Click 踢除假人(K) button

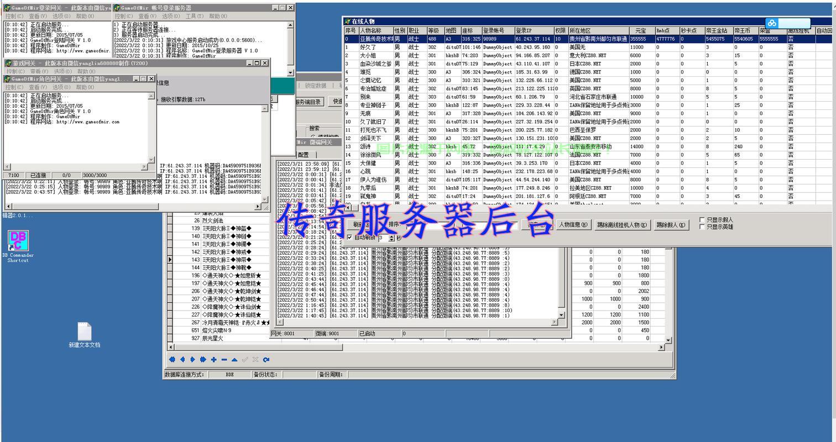(x=671, y=225)
